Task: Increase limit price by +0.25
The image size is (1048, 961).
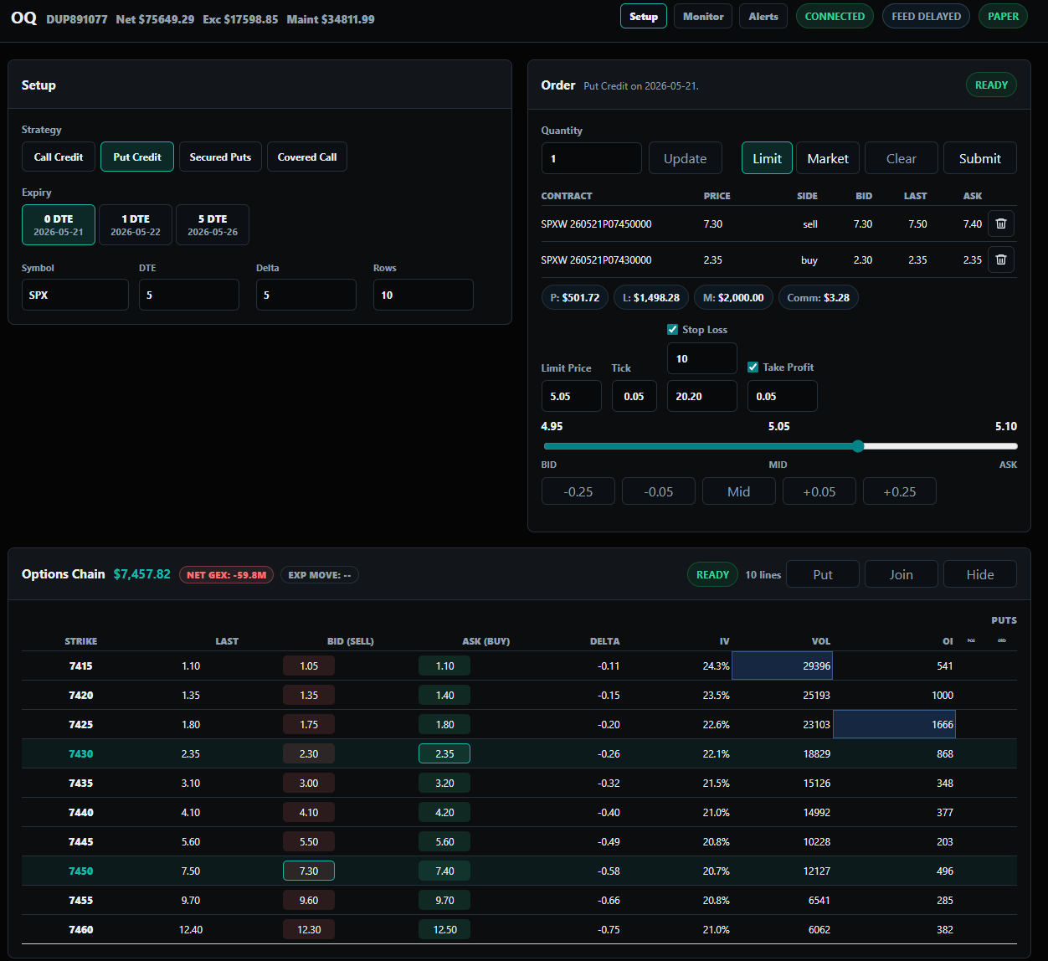Action: [x=900, y=491]
